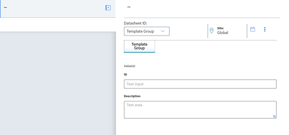Click the Datasheet ID: label

click(x=135, y=23)
